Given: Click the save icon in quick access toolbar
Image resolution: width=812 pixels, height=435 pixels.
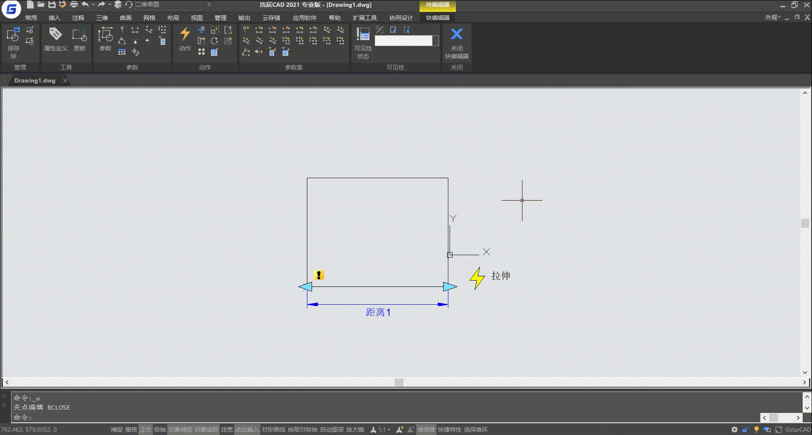Looking at the screenshot, I should tap(52, 5).
